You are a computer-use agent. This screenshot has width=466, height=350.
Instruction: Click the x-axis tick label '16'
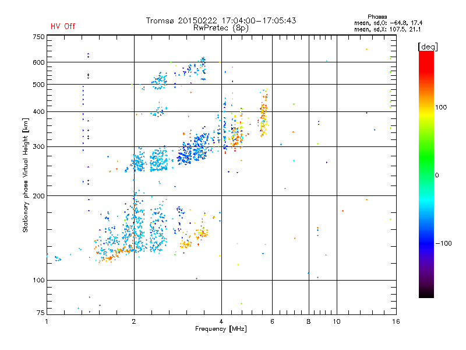point(396,321)
